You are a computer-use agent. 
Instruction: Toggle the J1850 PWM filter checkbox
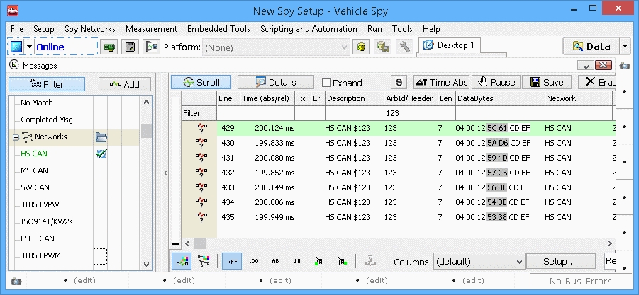coord(101,255)
